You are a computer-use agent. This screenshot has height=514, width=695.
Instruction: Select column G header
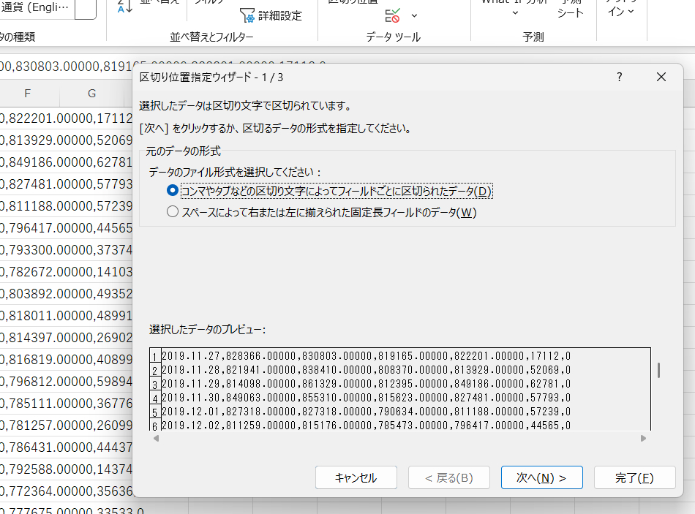coord(91,94)
